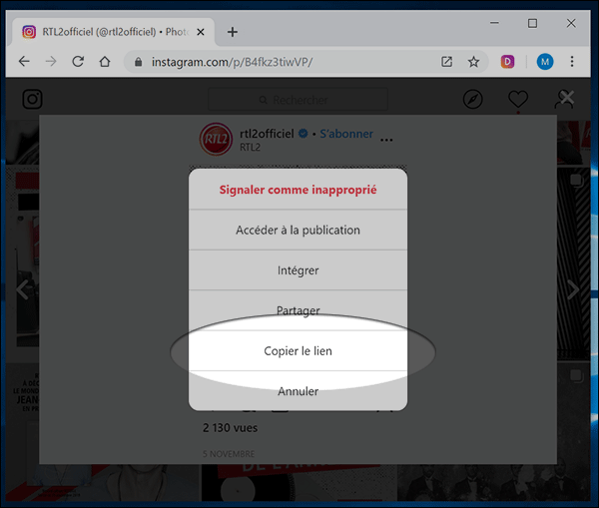Open the Explore compass icon
The width and height of the screenshot is (599, 508).
click(473, 100)
